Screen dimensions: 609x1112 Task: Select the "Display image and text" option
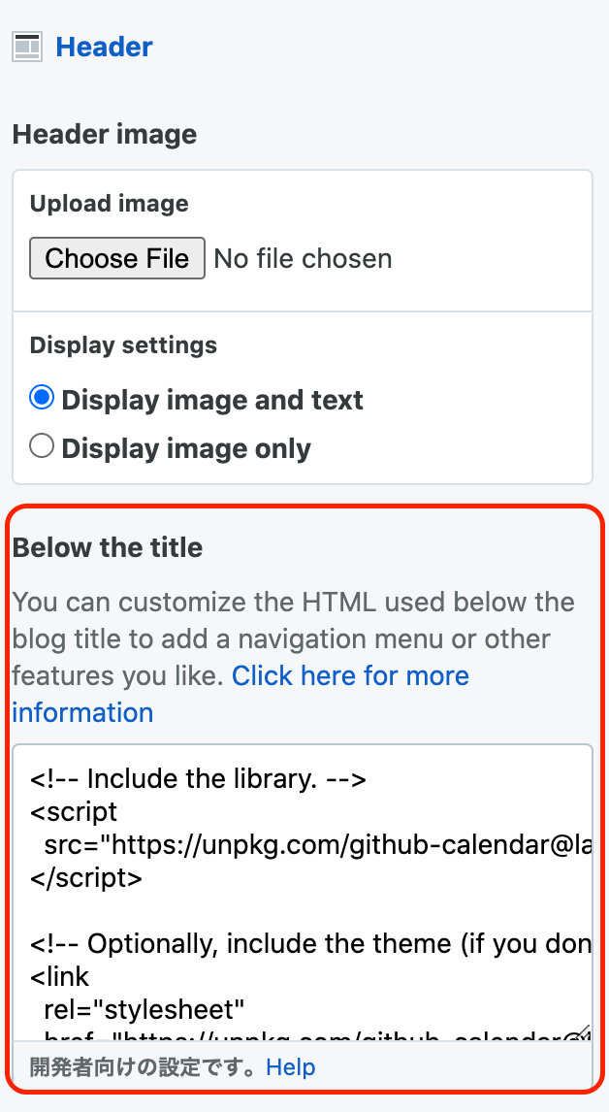click(x=41, y=397)
